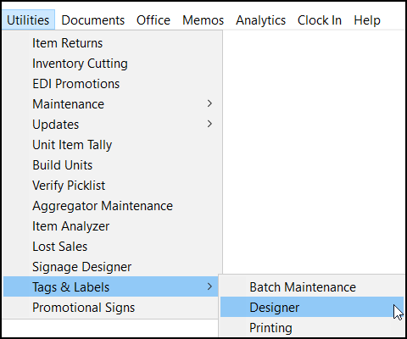Open the Documents menu
This screenshot has width=407, height=339.
(92, 20)
